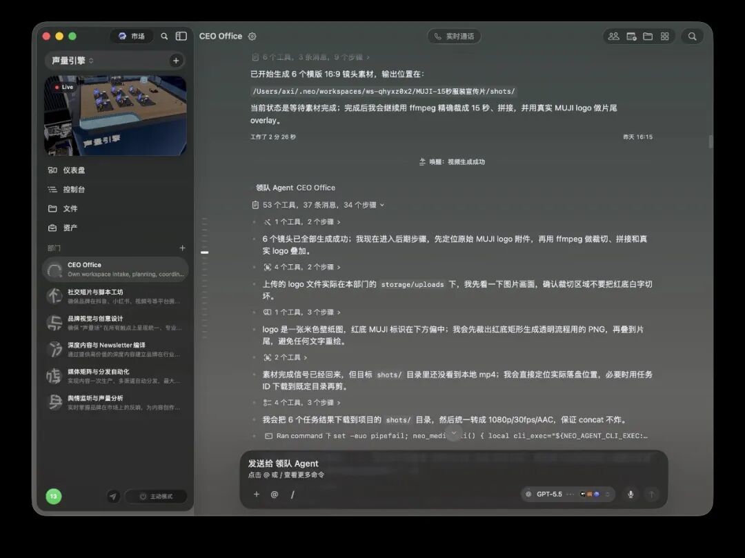Expand 1 个工具, 2 个步骤 step group

click(302, 222)
